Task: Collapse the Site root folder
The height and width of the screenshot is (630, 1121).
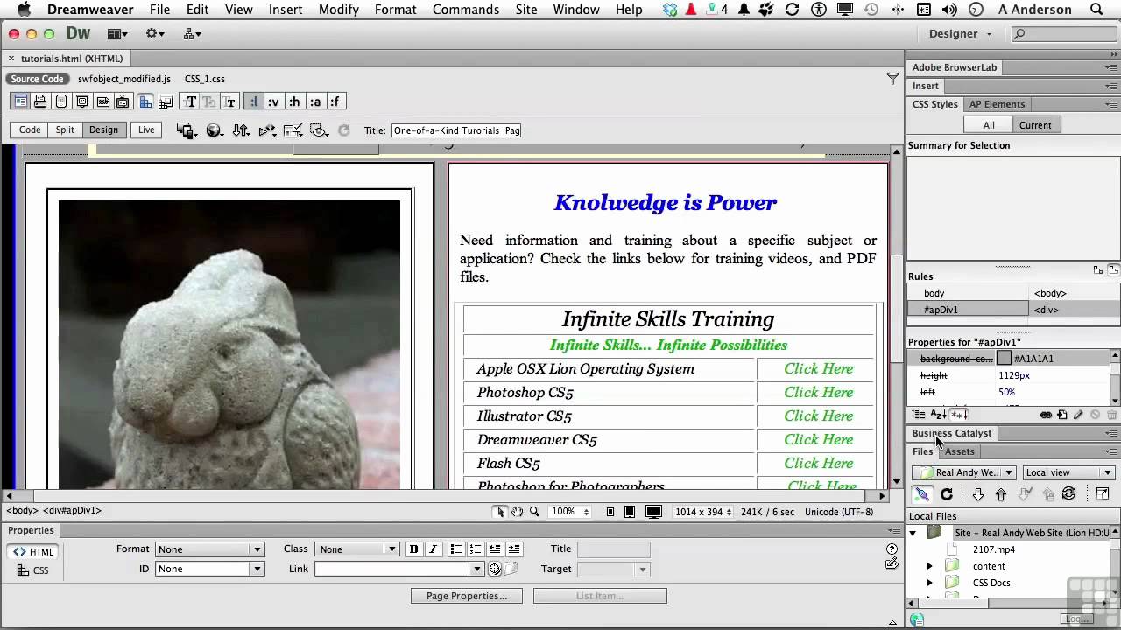Action: click(x=913, y=533)
